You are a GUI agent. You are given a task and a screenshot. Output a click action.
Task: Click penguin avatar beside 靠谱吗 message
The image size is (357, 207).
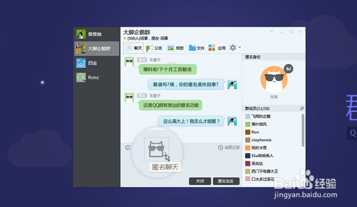(x=232, y=85)
